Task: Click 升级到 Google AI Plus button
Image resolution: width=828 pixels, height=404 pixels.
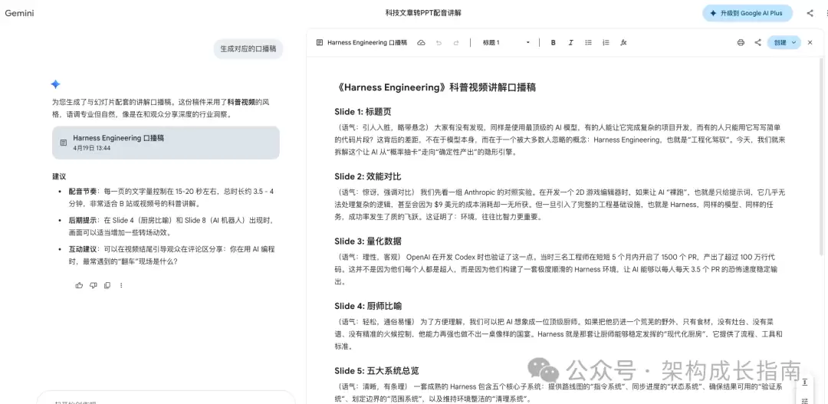Action: point(747,13)
